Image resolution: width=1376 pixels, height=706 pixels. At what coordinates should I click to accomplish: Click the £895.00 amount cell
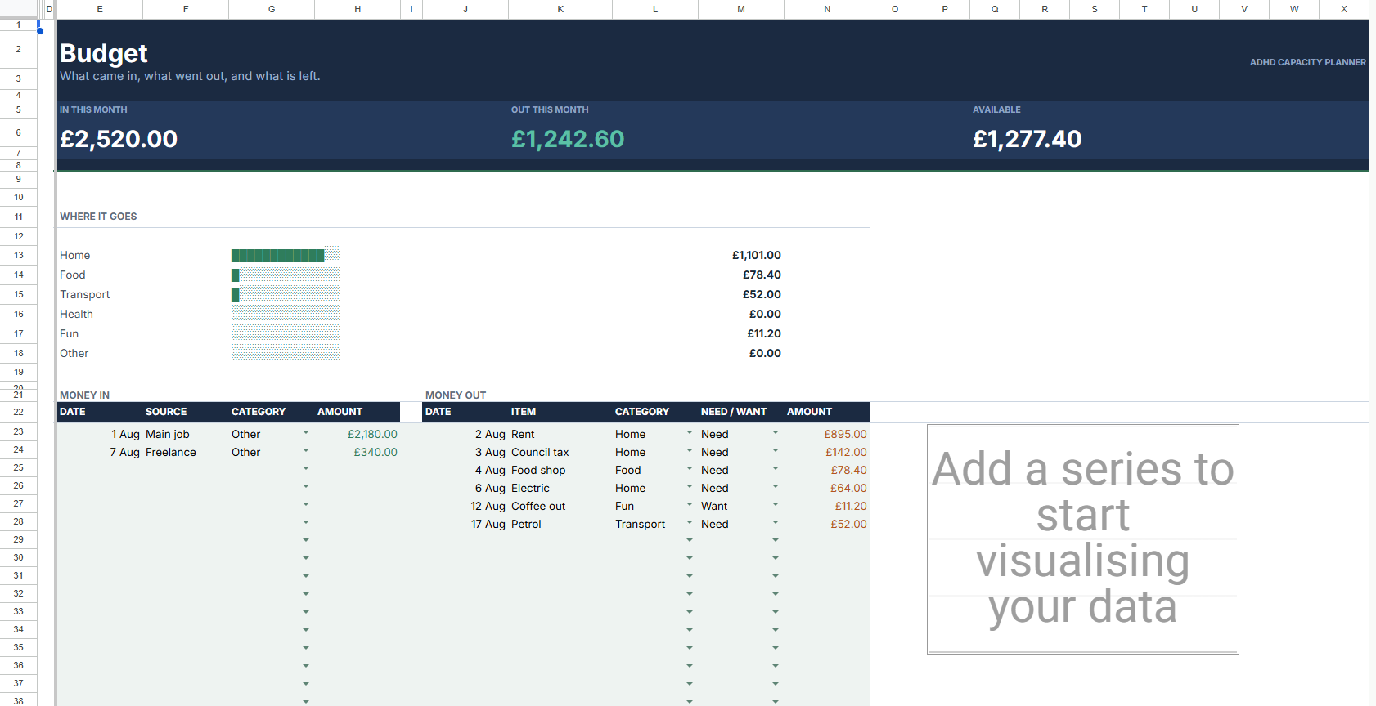pyautogui.click(x=827, y=434)
